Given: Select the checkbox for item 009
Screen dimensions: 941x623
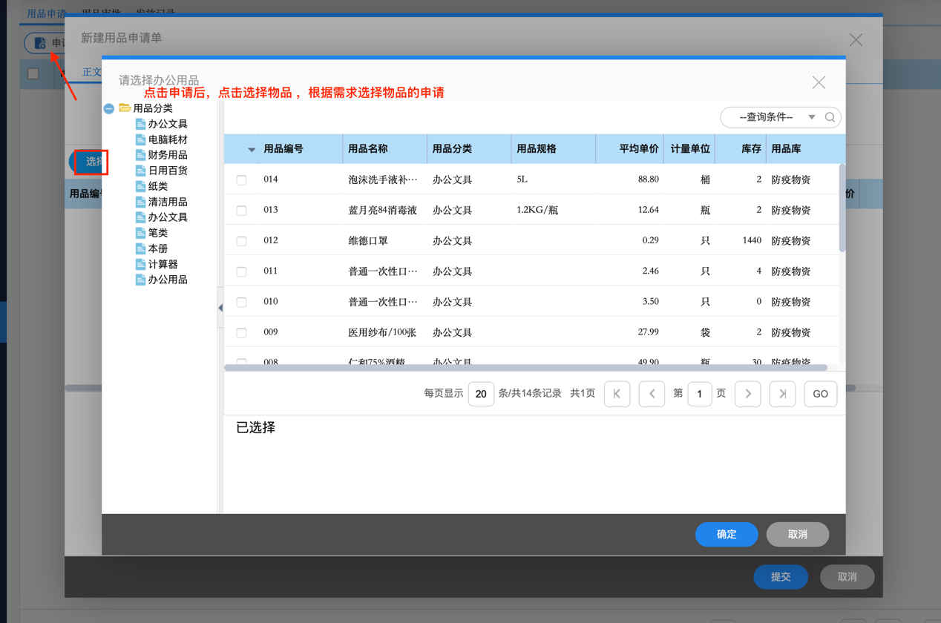Looking at the screenshot, I should pyautogui.click(x=241, y=333).
